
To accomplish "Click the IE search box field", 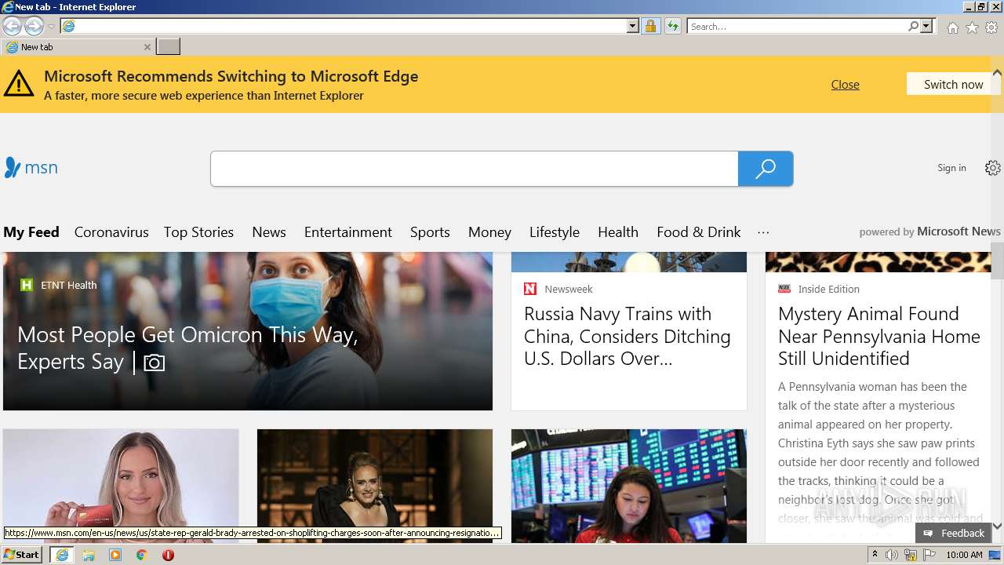I will tap(797, 26).
